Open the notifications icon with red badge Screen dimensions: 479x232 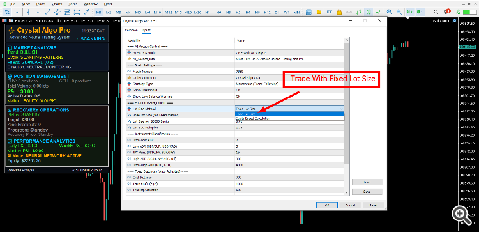pos(447,12)
